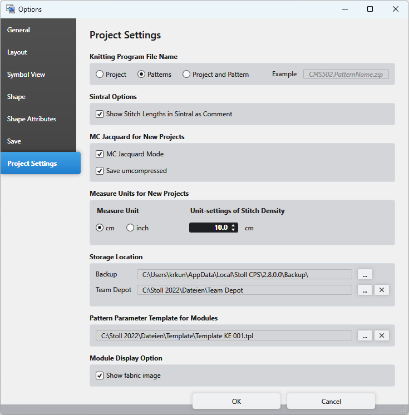This screenshot has width=409, height=415.
Task: Clear the Team Depot path
Action: [381, 290]
